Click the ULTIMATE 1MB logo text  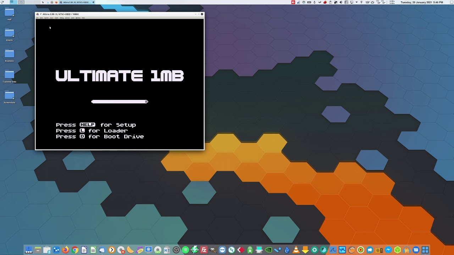tap(120, 76)
